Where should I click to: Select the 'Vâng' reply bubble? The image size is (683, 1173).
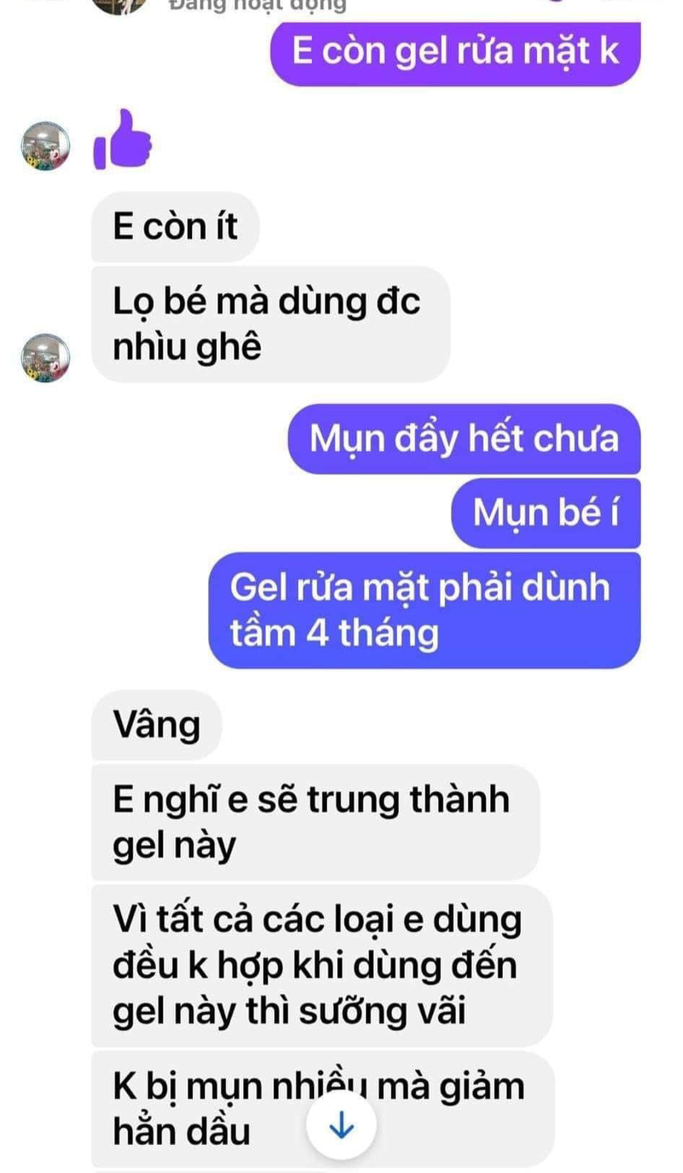157,725
